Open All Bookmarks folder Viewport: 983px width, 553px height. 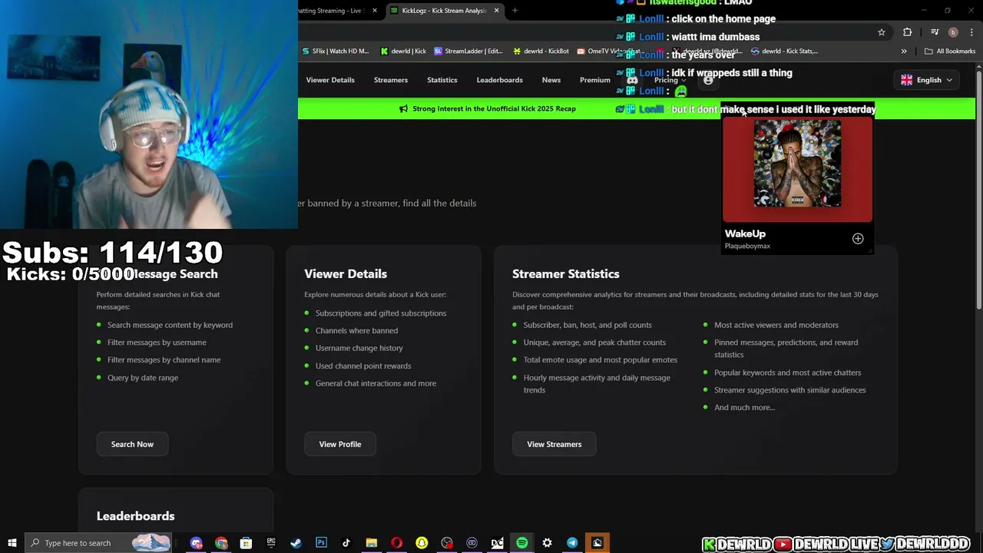click(x=950, y=51)
